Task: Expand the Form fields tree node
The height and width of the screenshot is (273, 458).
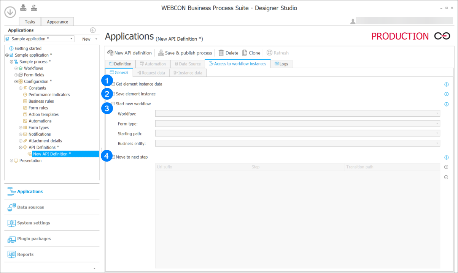Action: (16, 75)
